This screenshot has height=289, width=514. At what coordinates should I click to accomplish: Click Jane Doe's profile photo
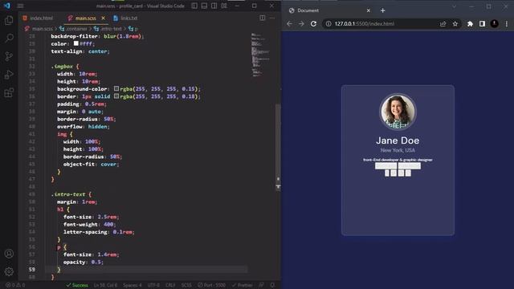(398, 112)
